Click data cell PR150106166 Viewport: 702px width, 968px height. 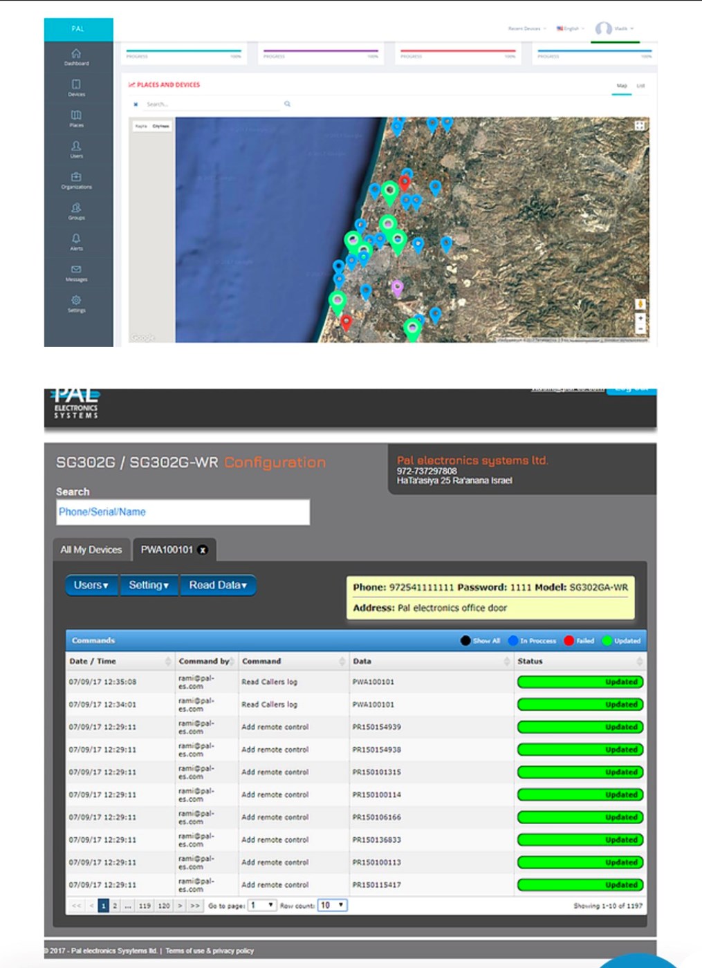[x=377, y=817]
